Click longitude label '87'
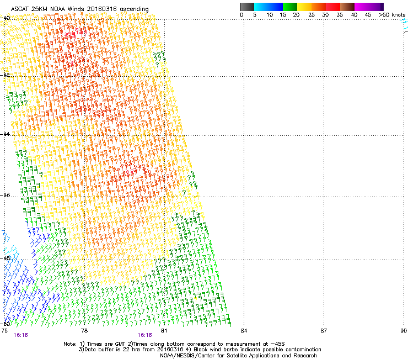This screenshot has width=408, height=359. click(x=324, y=331)
